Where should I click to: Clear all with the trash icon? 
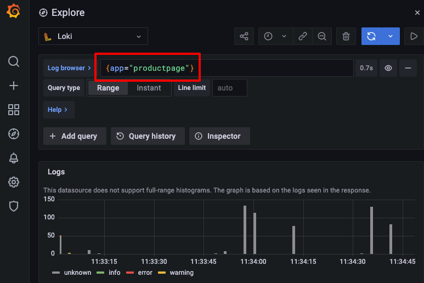coord(346,37)
